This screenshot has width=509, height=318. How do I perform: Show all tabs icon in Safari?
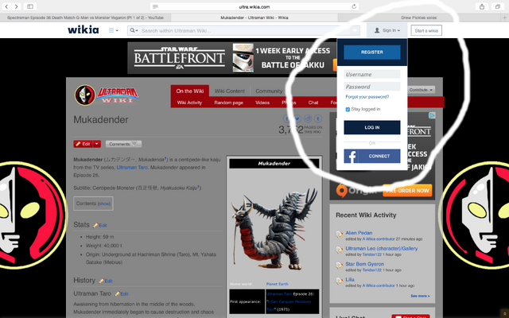(497, 6)
